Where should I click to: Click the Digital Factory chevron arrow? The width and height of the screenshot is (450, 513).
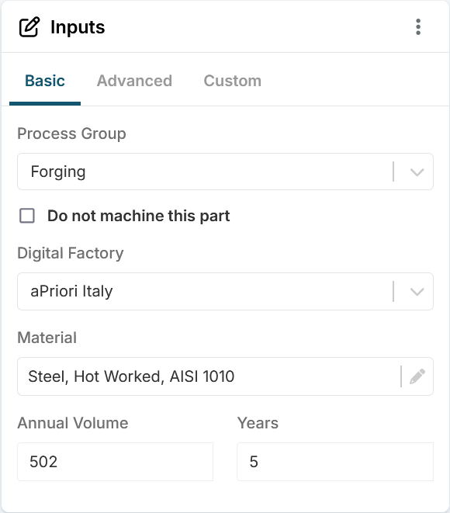(417, 292)
